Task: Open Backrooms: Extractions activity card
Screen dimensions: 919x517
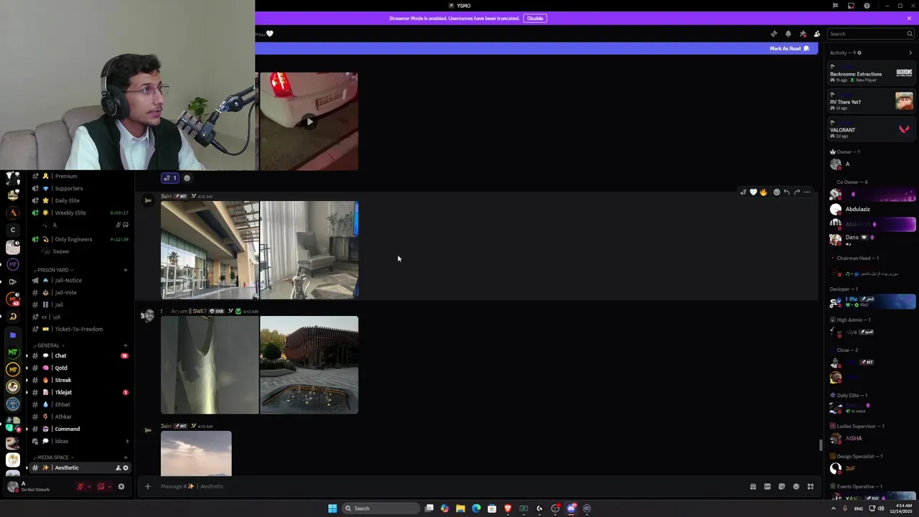Action: [x=872, y=73]
